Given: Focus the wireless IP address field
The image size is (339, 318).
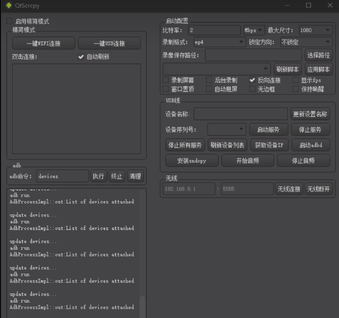Looking at the screenshot, I should (189, 189).
